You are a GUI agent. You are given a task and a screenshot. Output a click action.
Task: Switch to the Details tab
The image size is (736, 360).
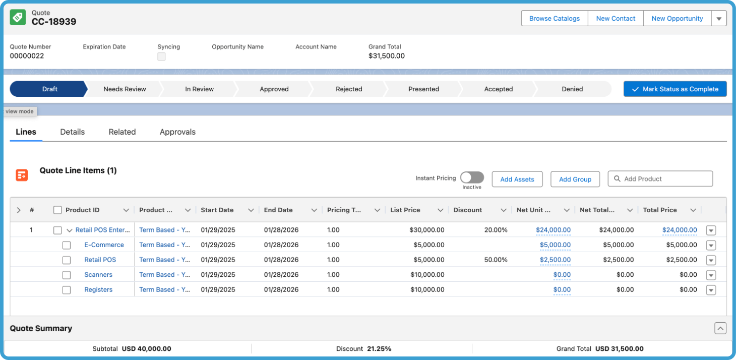point(72,132)
